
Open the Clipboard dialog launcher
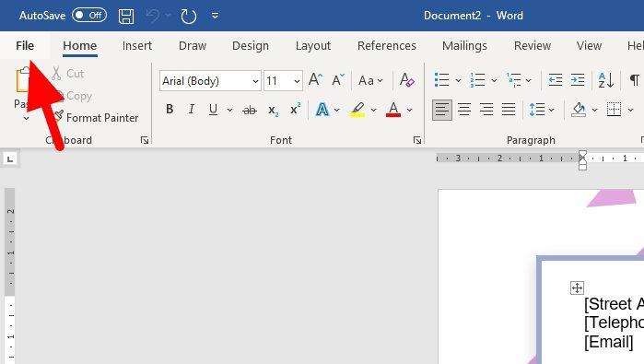[x=145, y=140]
